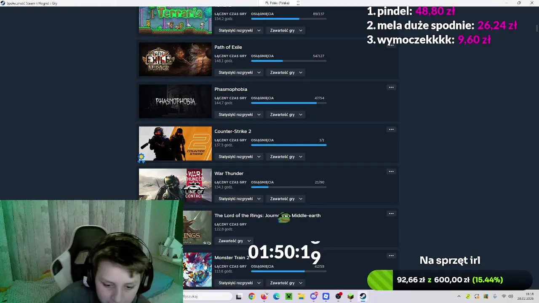Expand Statystyki rozgrywki for Counter-Strike 2

tap(240, 157)
